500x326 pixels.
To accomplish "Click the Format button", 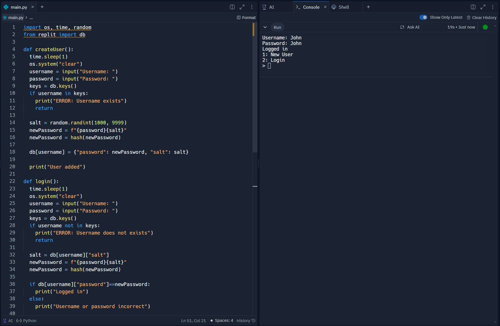I will [x=246, y=17].
